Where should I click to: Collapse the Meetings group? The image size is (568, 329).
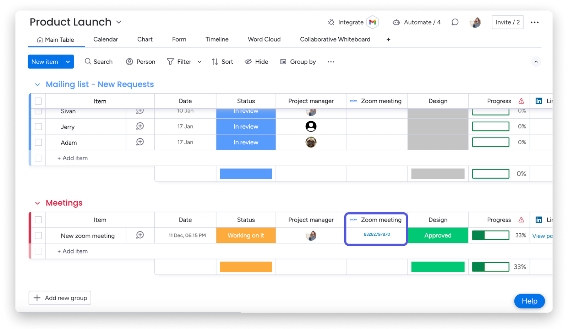coord(38,203)
